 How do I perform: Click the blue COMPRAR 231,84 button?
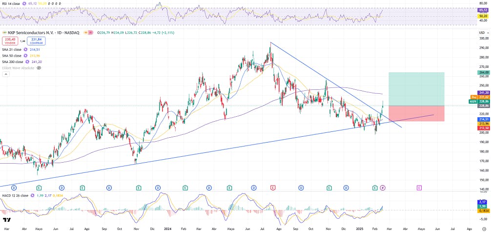click(36, 41)
